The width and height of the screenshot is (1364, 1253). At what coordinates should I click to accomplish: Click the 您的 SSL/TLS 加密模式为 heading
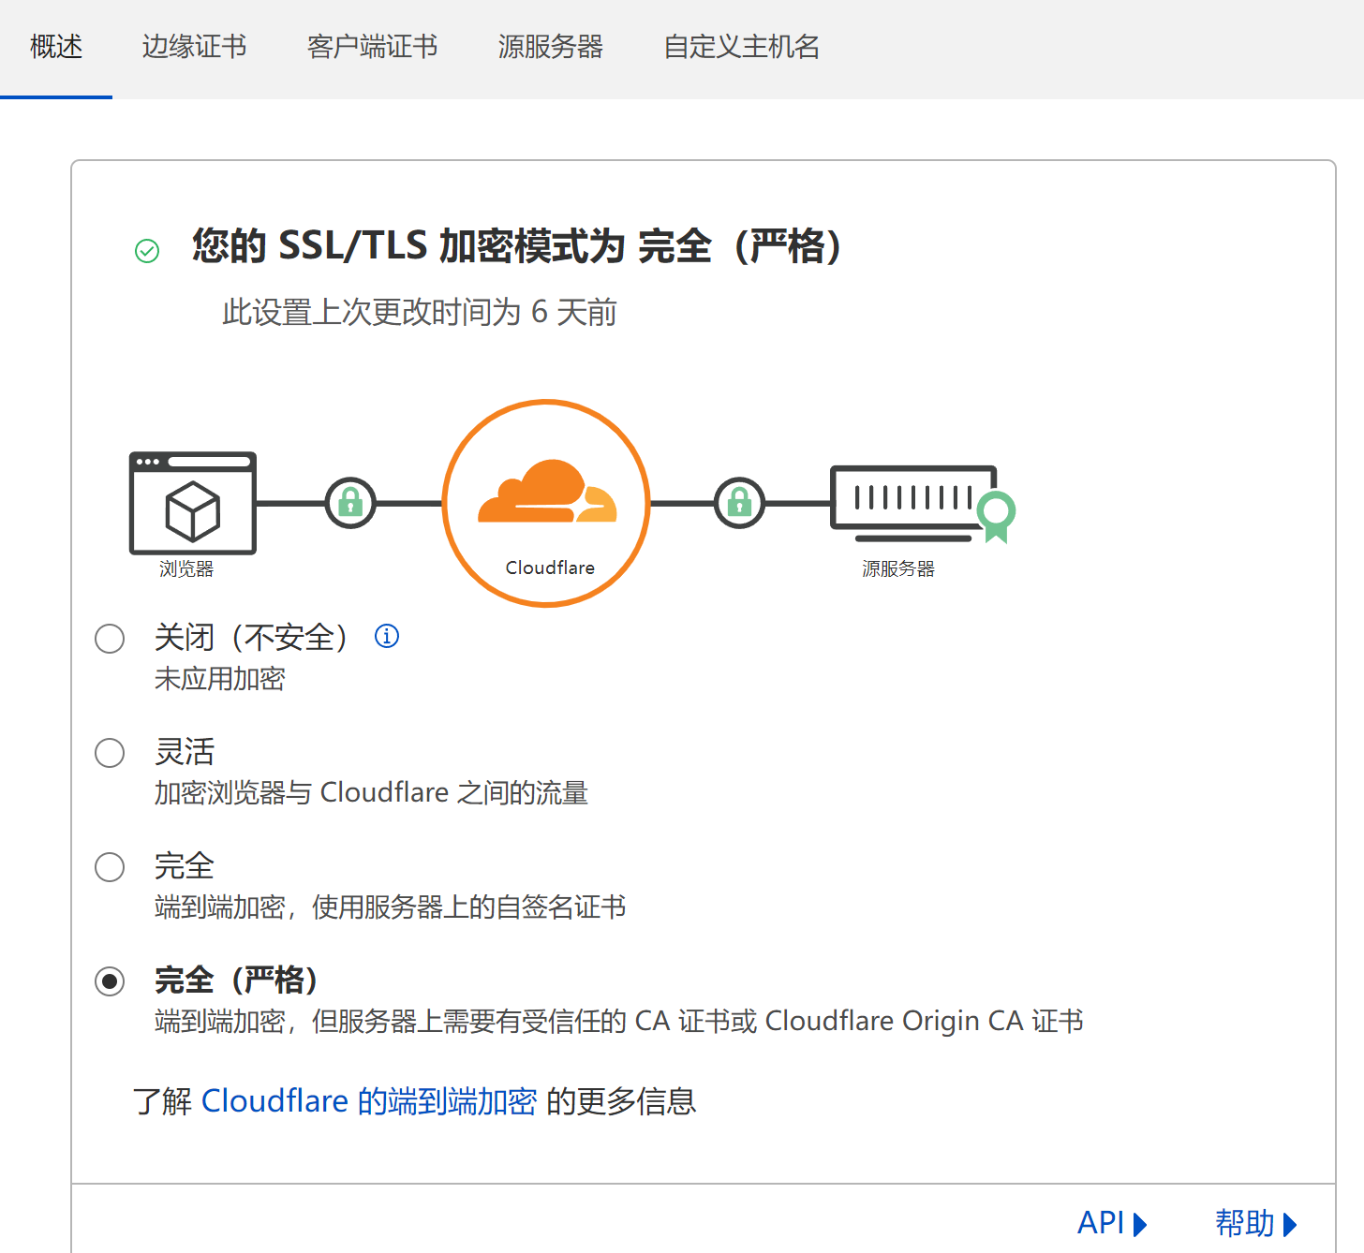[x=517, y=246]
